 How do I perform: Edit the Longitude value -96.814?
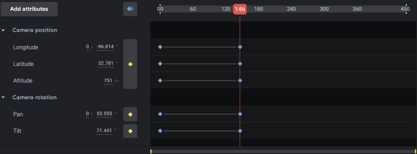pyautogui.click(x=105, y=47)
